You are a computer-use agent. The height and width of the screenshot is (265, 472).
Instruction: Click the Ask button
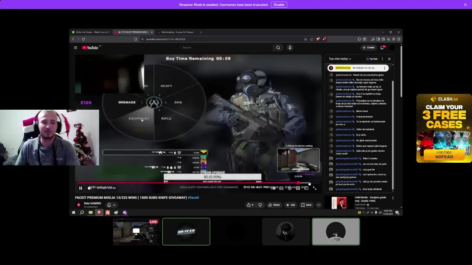point(291,205)
